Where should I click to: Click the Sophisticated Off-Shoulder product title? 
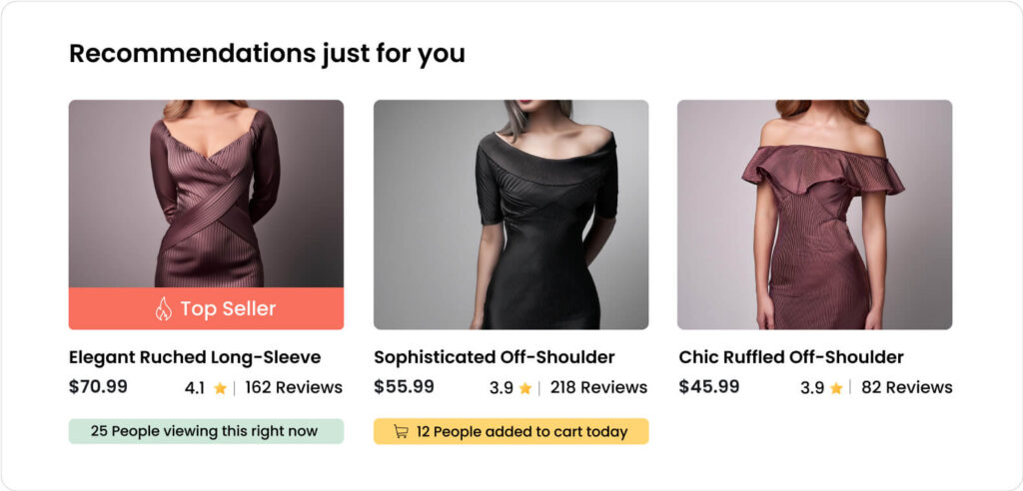(494, 357)
